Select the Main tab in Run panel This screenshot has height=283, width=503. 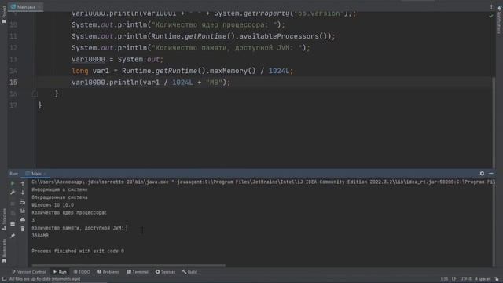[x=36, y=173]
